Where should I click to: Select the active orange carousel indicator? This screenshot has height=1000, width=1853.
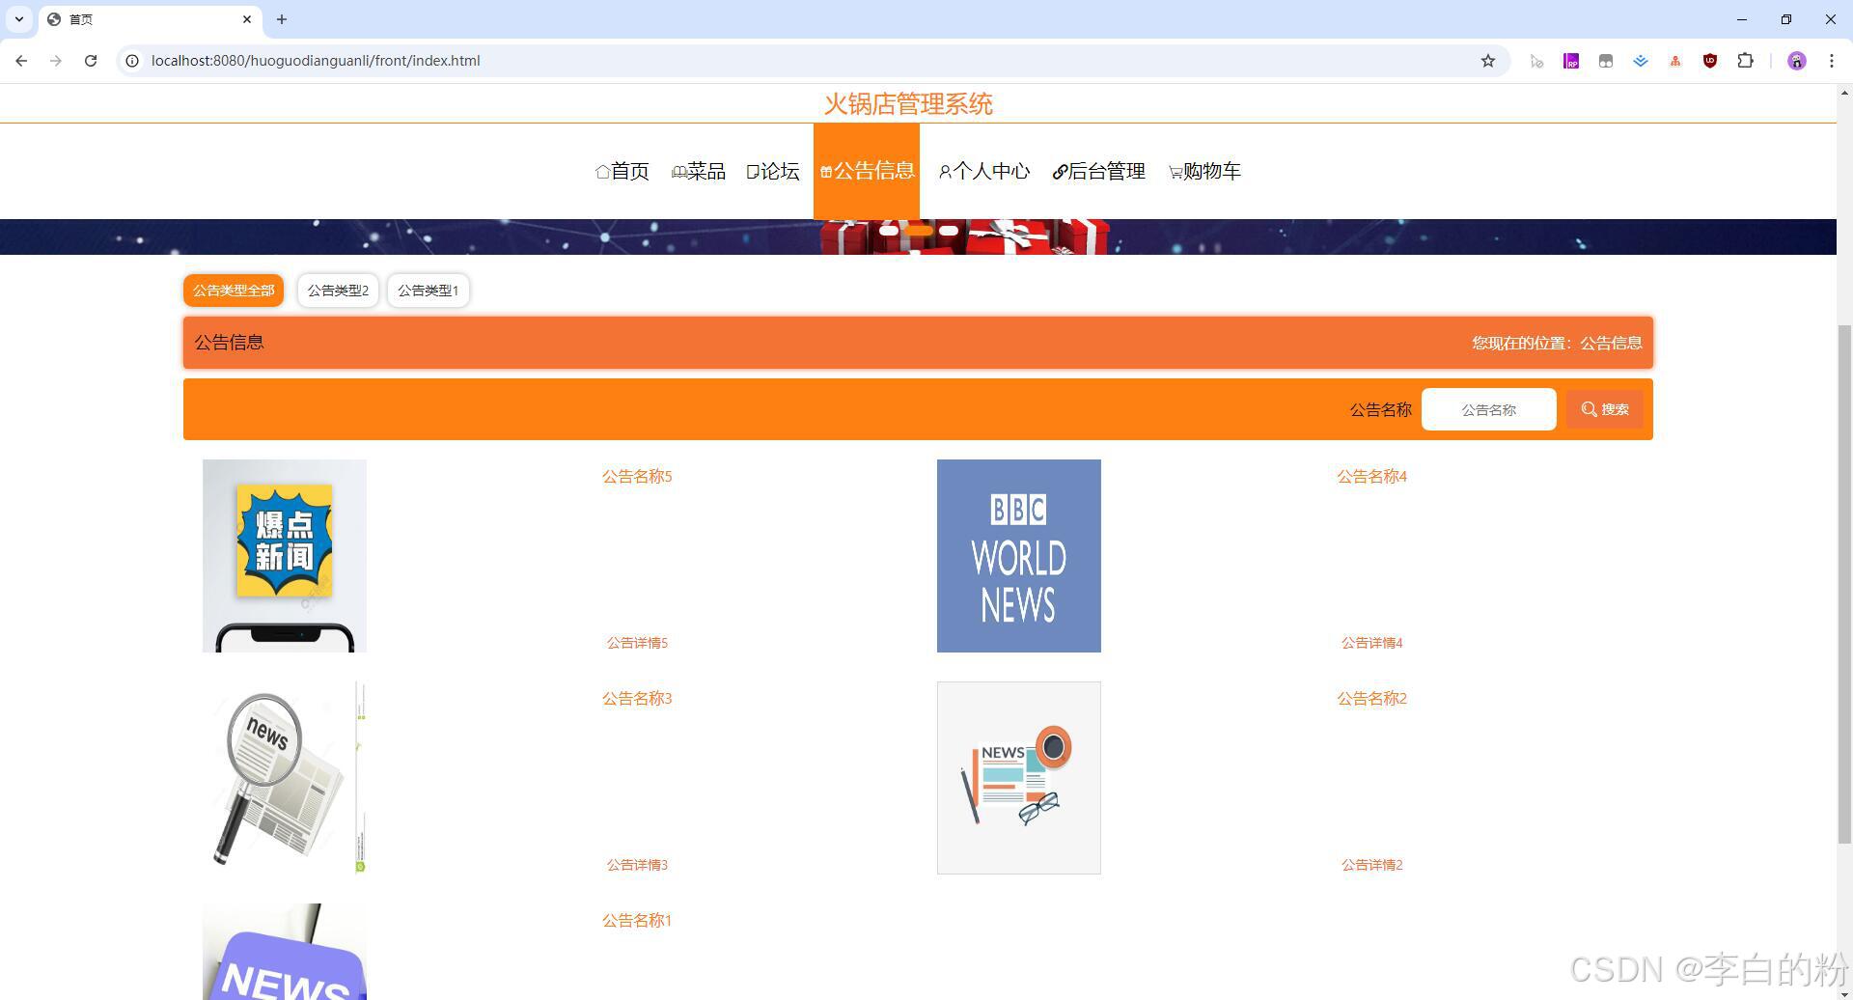click(919, 231)
